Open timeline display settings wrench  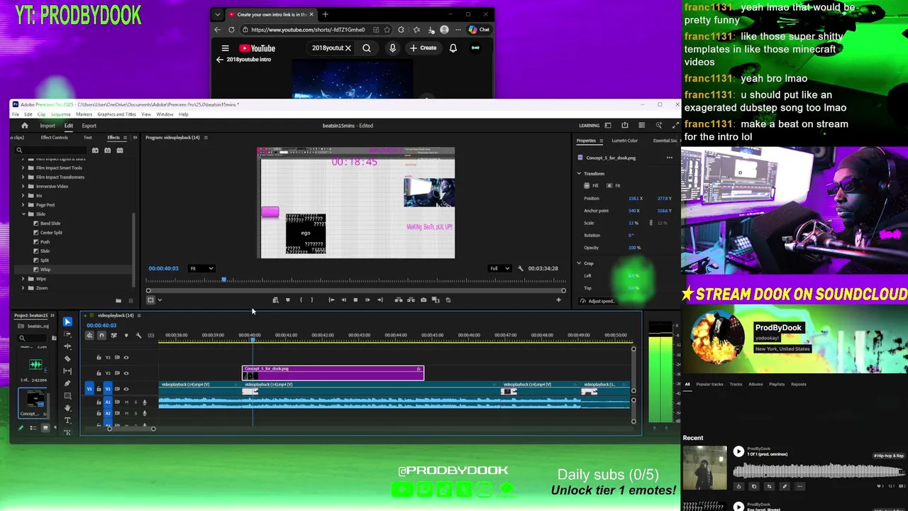coord(138,335)
